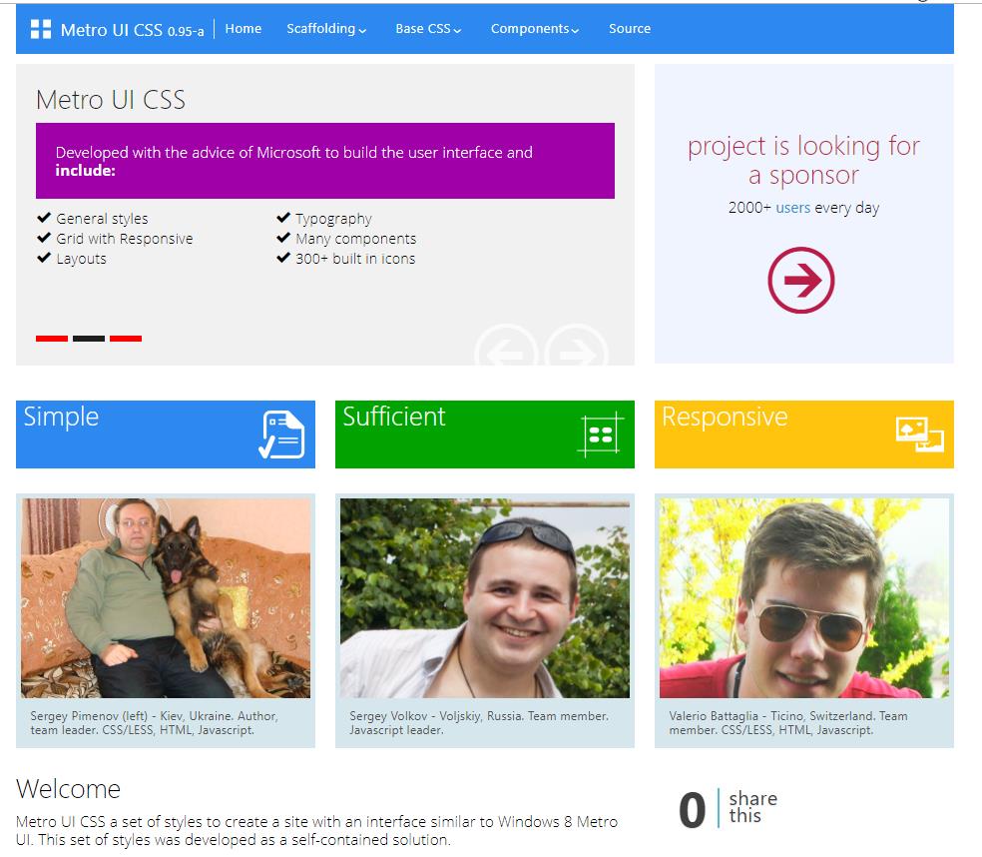Open Sergey Pimenov photo with dog
This screenshot has height=857, width=982.
[166, 598]
